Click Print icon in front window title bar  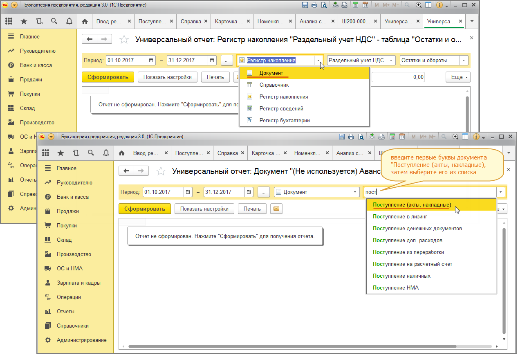click(x=352, y=137)
